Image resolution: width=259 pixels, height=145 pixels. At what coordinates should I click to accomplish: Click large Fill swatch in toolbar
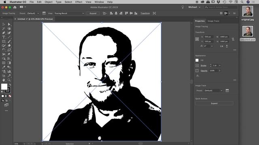(x=4, y=87)
